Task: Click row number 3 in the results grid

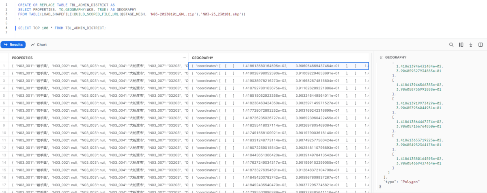Action: (4, 80)
